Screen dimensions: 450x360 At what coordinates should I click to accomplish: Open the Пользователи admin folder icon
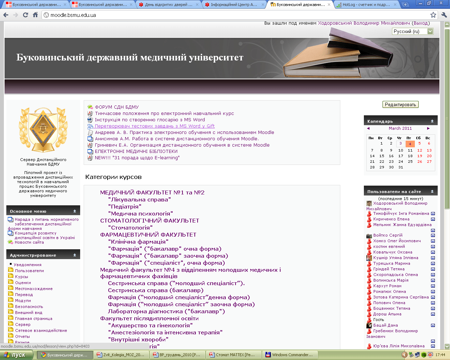point(11,271)
